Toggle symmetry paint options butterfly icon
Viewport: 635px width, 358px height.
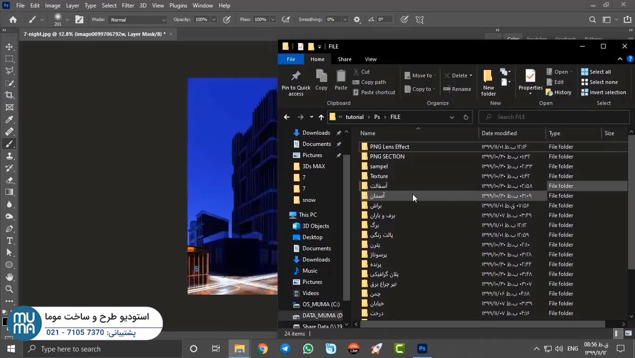pyautogui.click(x=420, y=20)
